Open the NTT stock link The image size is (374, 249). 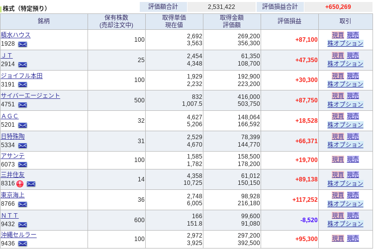[x=10, y=216]
